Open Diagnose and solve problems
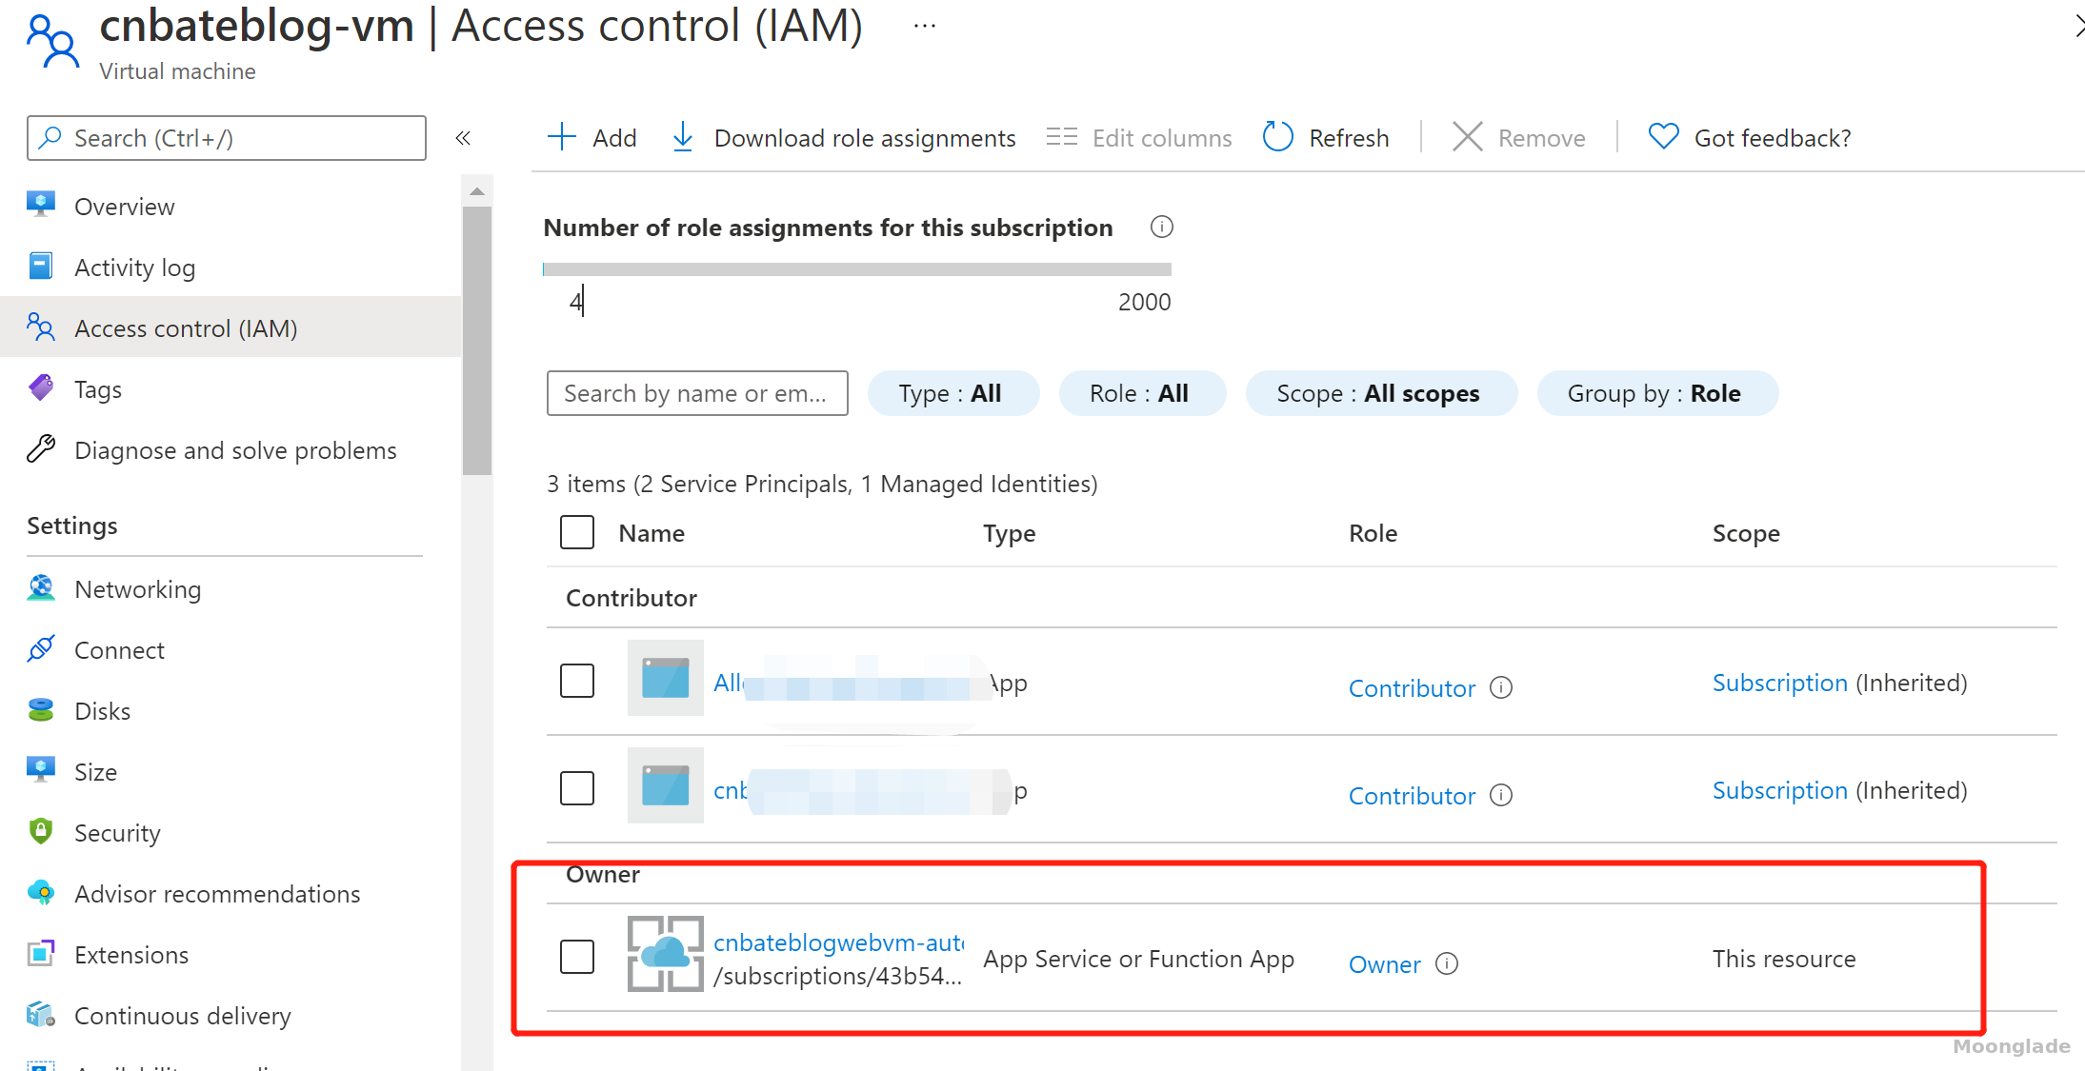The width and height of the screenshot is (2085, 1071). click(235, 450)
